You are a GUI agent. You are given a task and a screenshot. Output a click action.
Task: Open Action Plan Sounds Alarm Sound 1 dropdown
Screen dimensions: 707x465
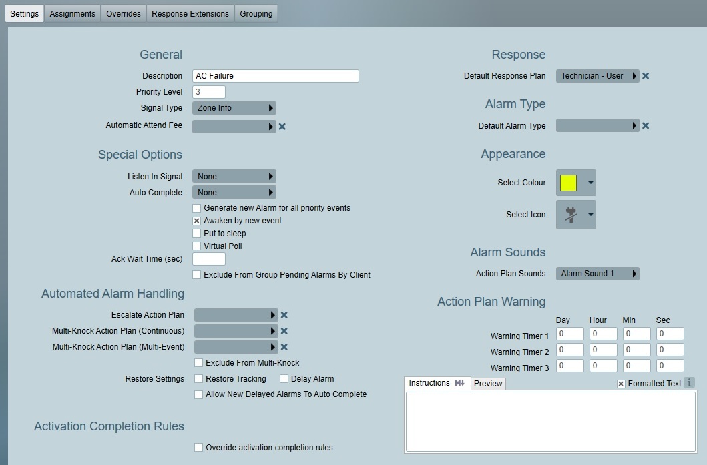coord(598,274)
